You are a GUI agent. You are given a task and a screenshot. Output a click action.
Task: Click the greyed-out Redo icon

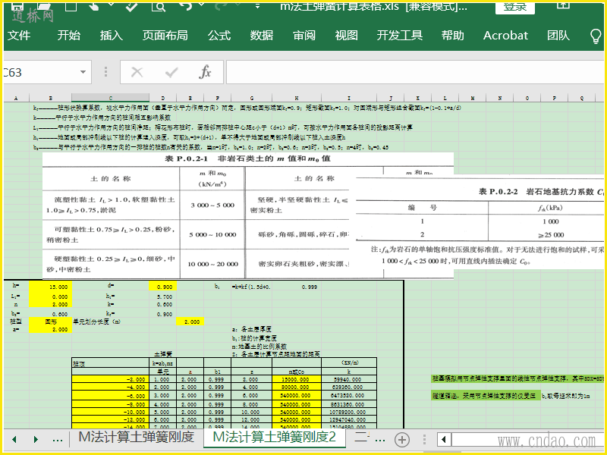pyautogui.click(x=222, y=6)
